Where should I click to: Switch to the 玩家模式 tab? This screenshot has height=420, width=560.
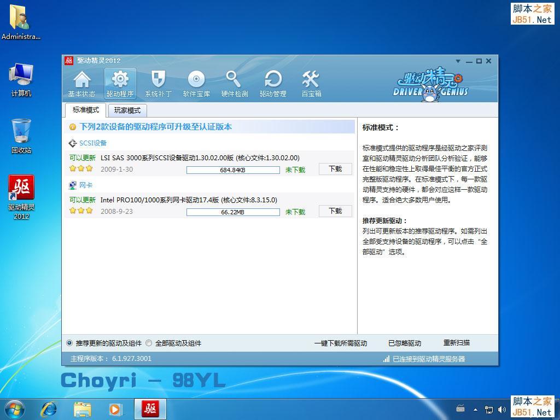click(x=127, y=110)
